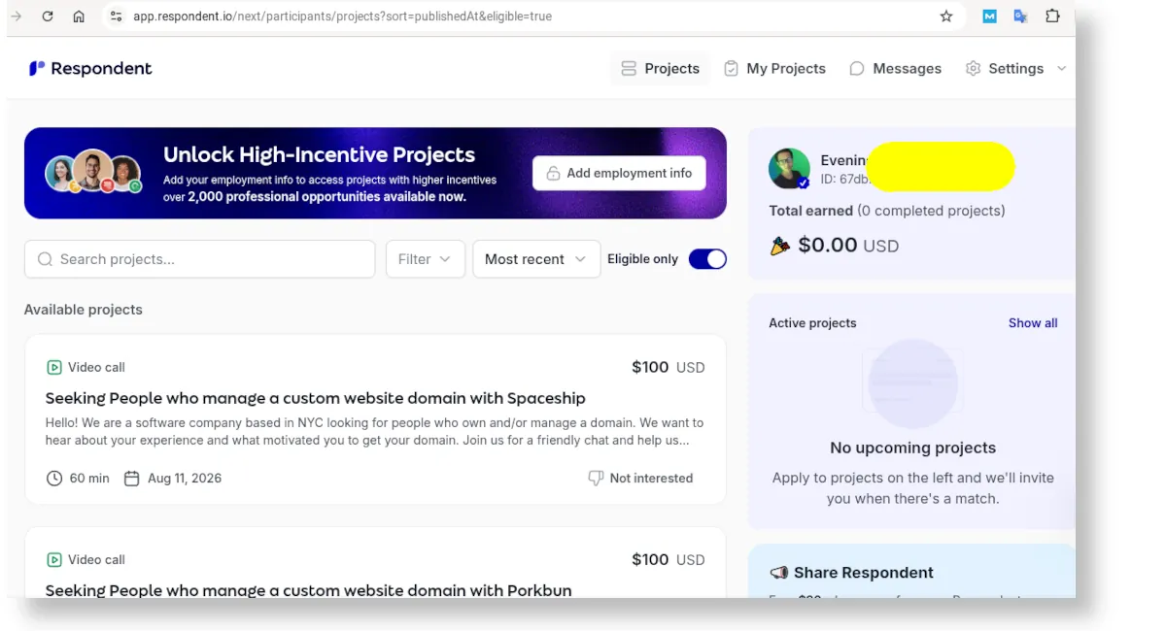
Task: Open the Porkbun domain project title
Action: tap(308, 590)
